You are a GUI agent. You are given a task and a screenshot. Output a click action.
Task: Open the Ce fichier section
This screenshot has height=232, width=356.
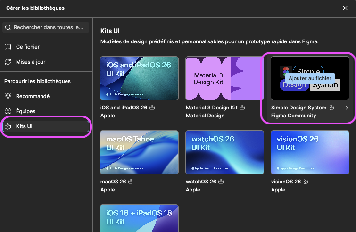28,47
